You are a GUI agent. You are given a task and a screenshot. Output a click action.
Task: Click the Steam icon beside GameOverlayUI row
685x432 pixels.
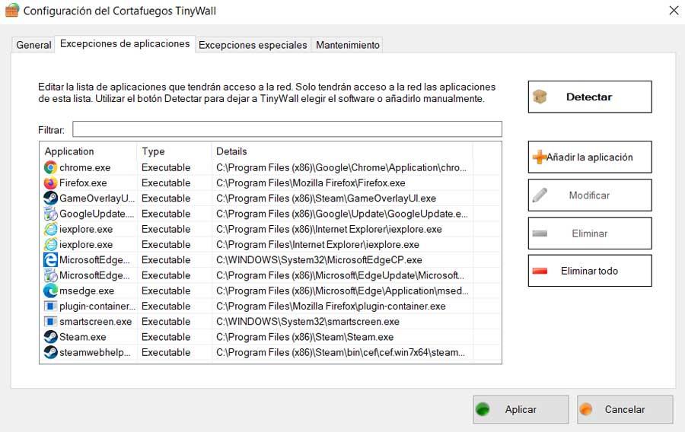[x=51, y=198]
